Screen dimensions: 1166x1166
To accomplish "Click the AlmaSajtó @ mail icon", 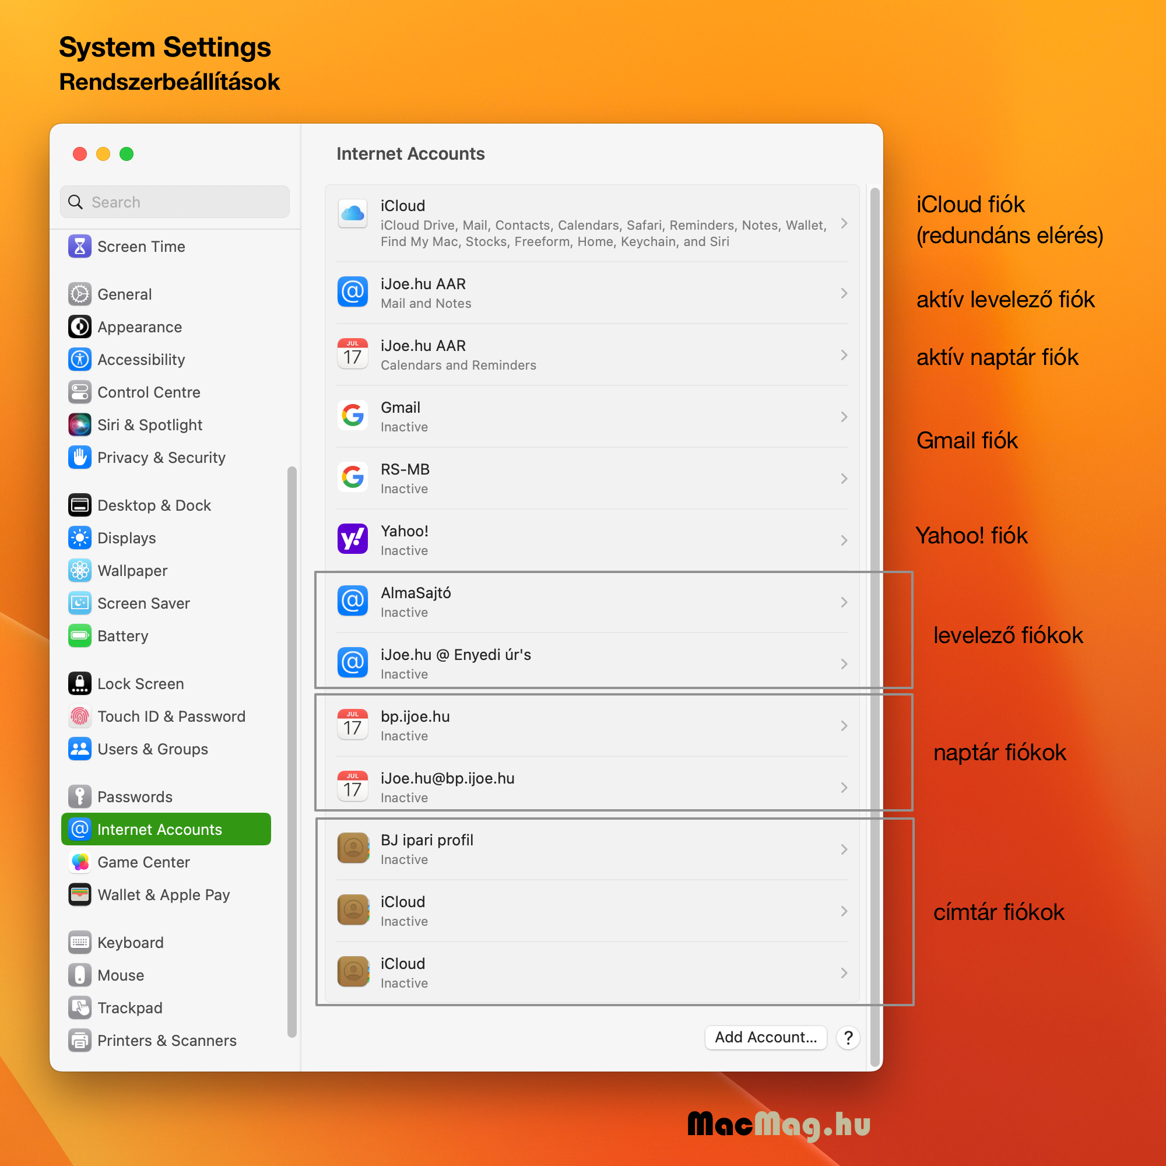I will (x=353, y=600).
